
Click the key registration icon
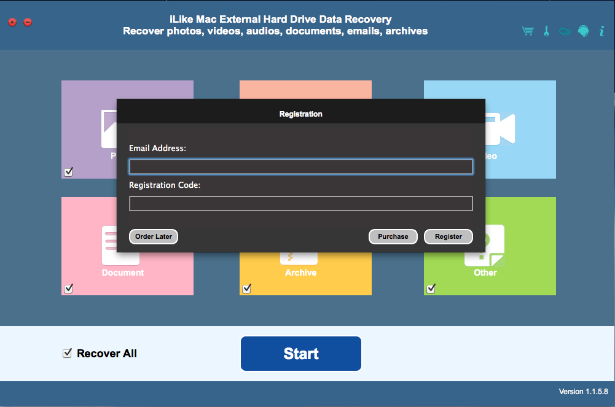(x=546, y=31)
